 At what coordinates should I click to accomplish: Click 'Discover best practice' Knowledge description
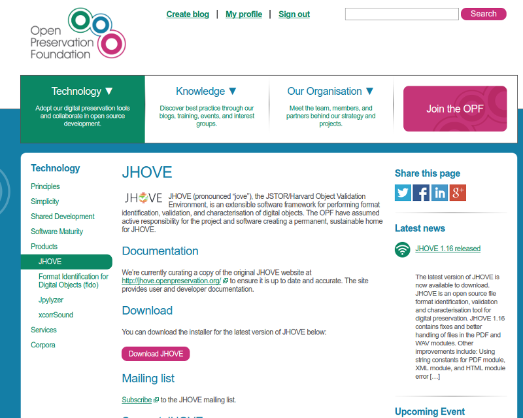tap(207, 116)
